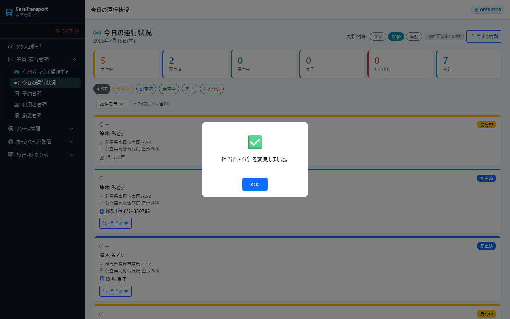Click the CareTransport bus logo icon
The height and width of the screenshot is (319, 510).
click(x=9, y=12)
